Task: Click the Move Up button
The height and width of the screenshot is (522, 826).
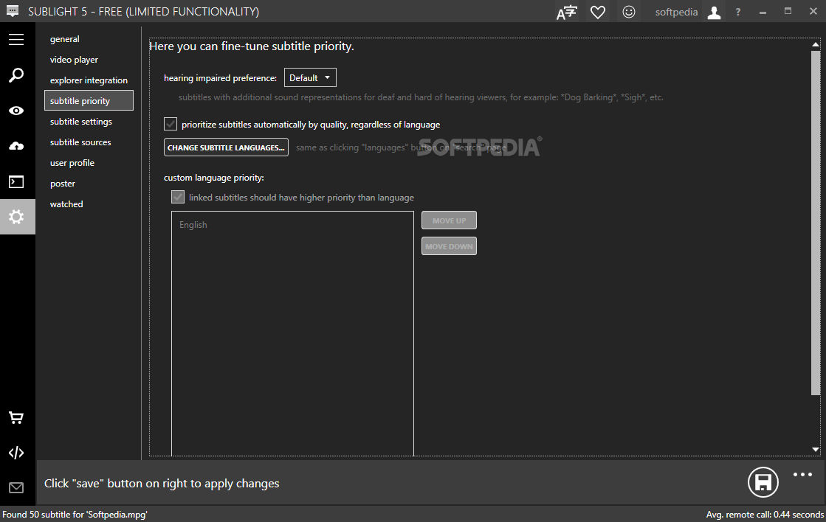Action: tap(449, 220)
